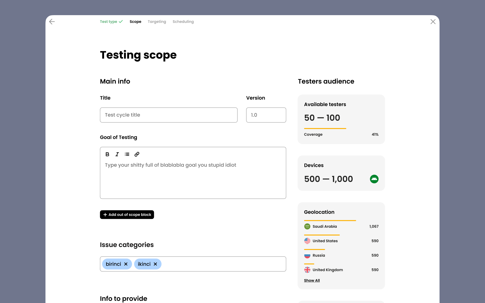Click the United States geolocation bar
This screenshot has height=303, width=485.
click(322, 235)
